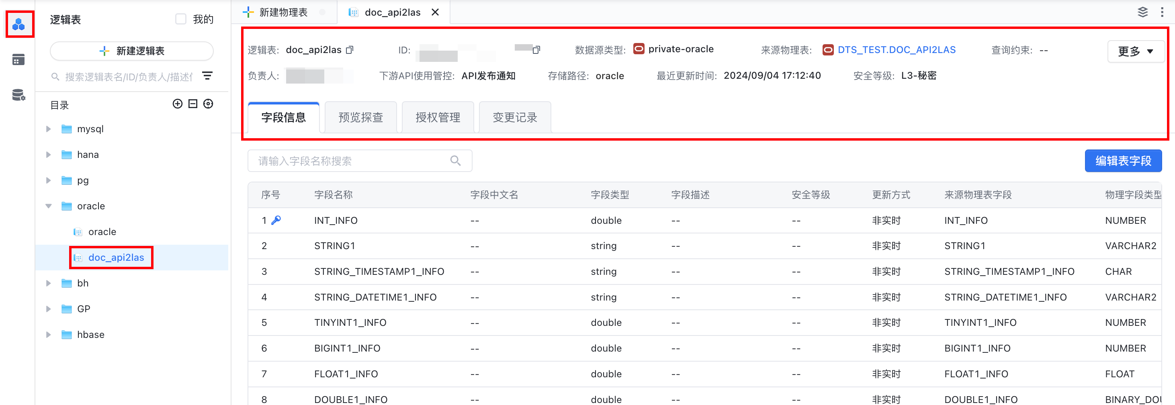The width and height of the screenshot is (1175, 405).
Task: Click the 字段名称 column header
Action: [334, 195]
